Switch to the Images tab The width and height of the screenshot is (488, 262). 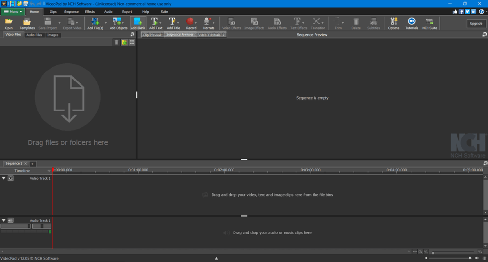tap(52, 35)
